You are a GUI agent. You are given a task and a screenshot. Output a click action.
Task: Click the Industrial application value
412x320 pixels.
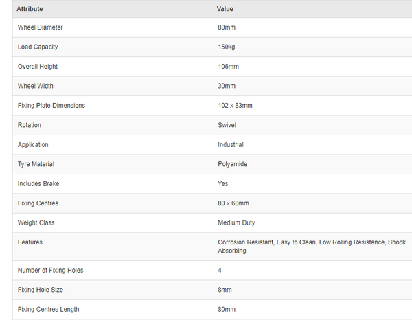tap(231, 145)
